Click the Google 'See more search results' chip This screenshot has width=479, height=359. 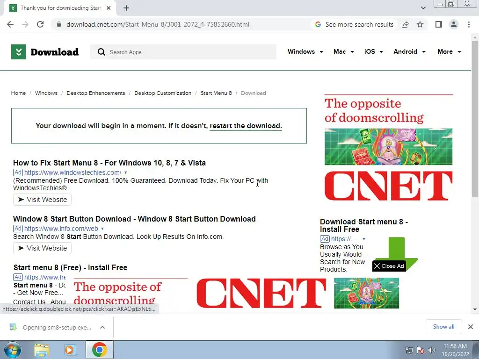point(355,24)
